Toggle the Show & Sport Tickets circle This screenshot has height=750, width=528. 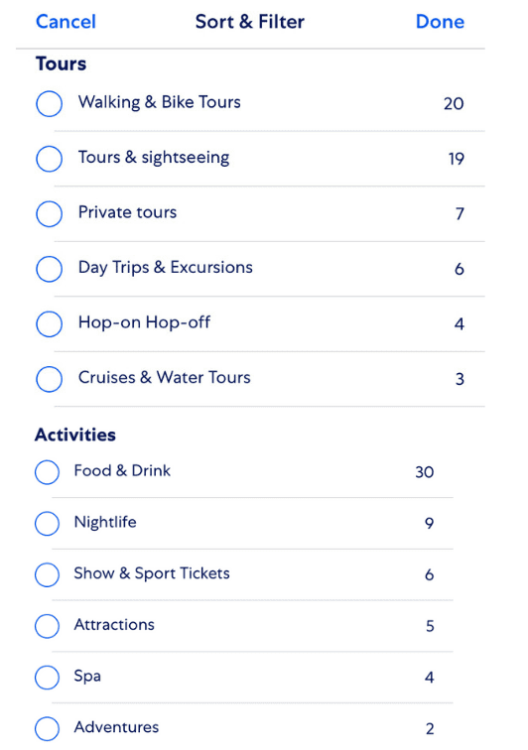point(47,574)
